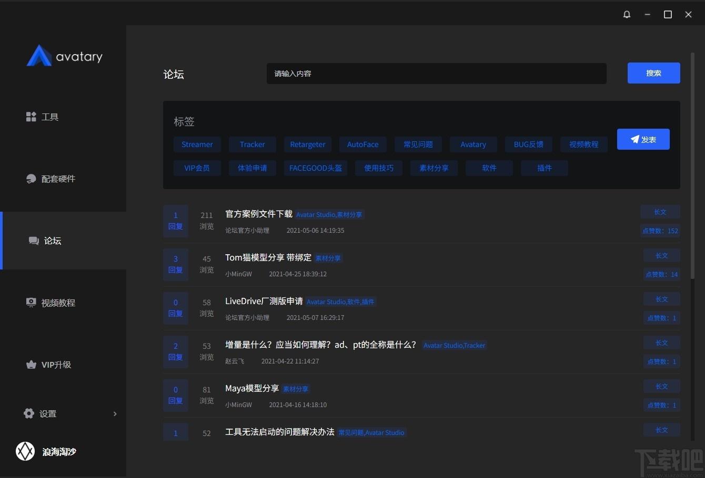The height and width of the screenshot is (478, 705).
Task: Click the vertical scrollbar of the forum list
Action: point(692,165)
